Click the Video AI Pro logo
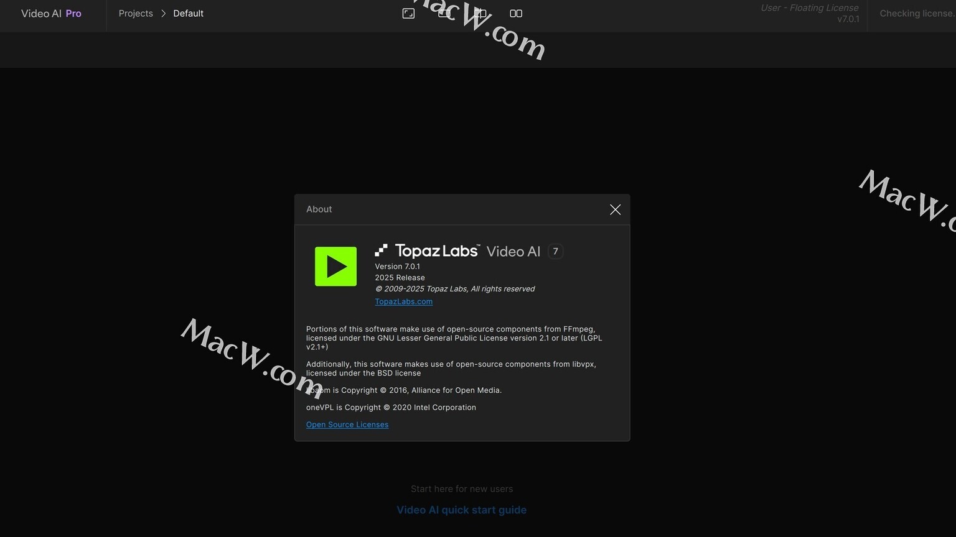Image resolution: width=956 pixels, height=537 pixels. (51, 13)
